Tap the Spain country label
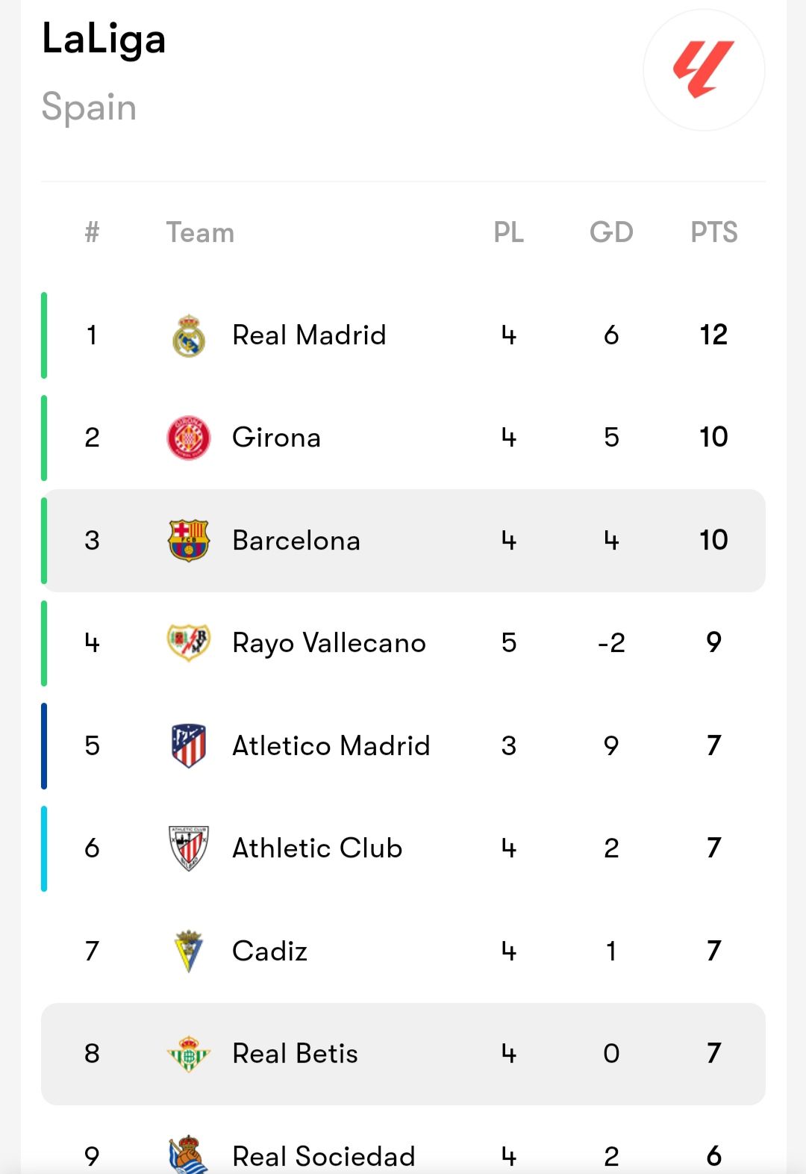Image resolution: width=806 pixels, height=1174 pixels. pos(90,107)
